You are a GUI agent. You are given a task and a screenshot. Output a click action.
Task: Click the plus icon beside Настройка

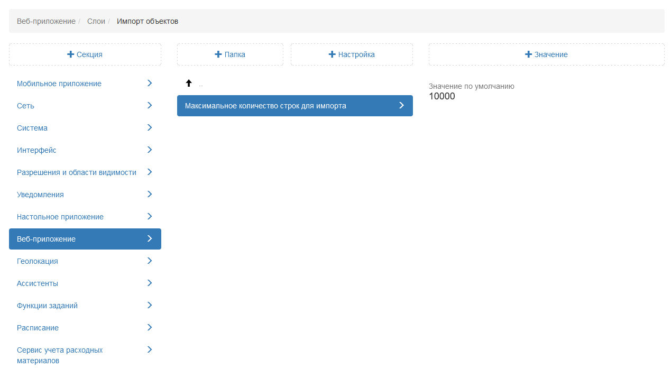(332, 54)
